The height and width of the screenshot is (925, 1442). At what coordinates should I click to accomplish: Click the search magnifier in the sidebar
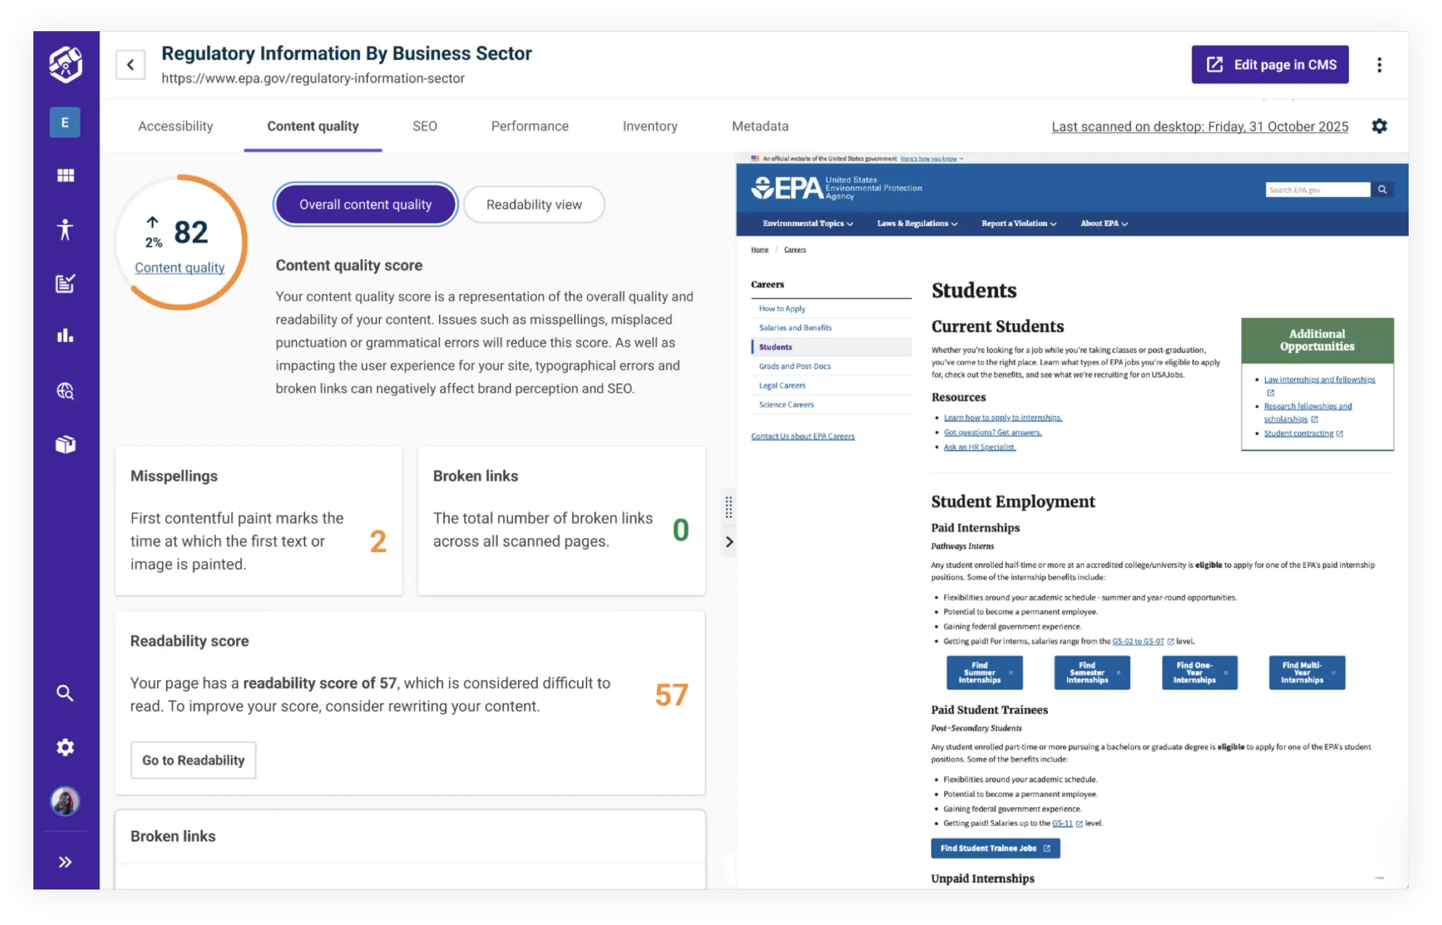pos(65,693)
